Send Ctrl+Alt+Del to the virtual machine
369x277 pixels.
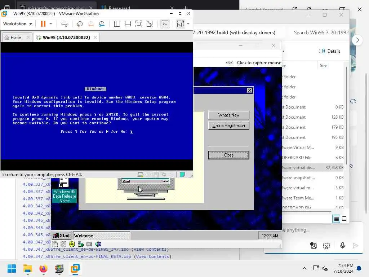coord(64,24)
